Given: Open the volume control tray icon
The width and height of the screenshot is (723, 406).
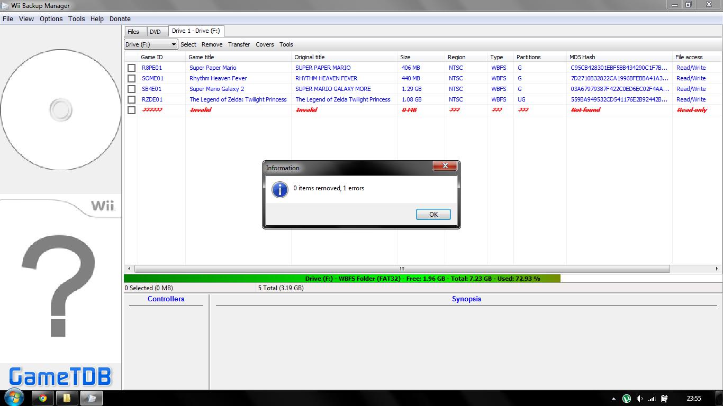Looking at the screenshot, I should click(639, 399).
